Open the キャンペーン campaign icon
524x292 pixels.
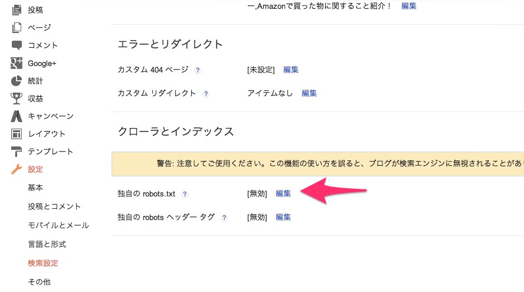[x=17, y=116]
